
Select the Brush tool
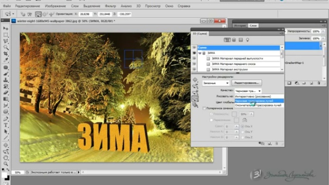point(6,74)
